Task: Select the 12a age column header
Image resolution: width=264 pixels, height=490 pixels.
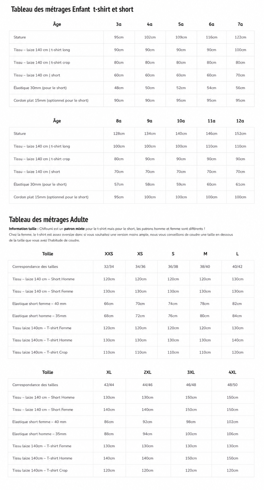Action: [240, 121]
